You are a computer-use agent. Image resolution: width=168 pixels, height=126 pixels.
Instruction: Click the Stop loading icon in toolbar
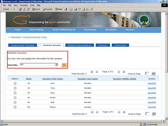[20, 9]
